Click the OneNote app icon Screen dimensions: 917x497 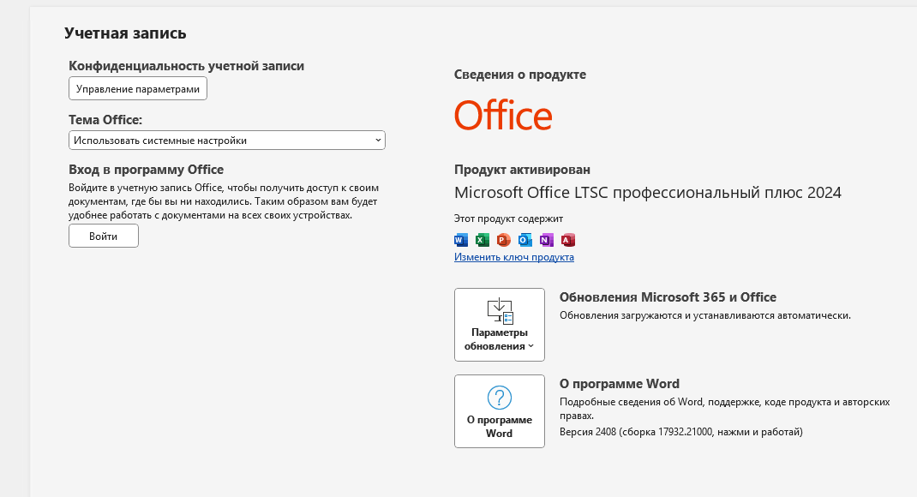coord(546,240)
